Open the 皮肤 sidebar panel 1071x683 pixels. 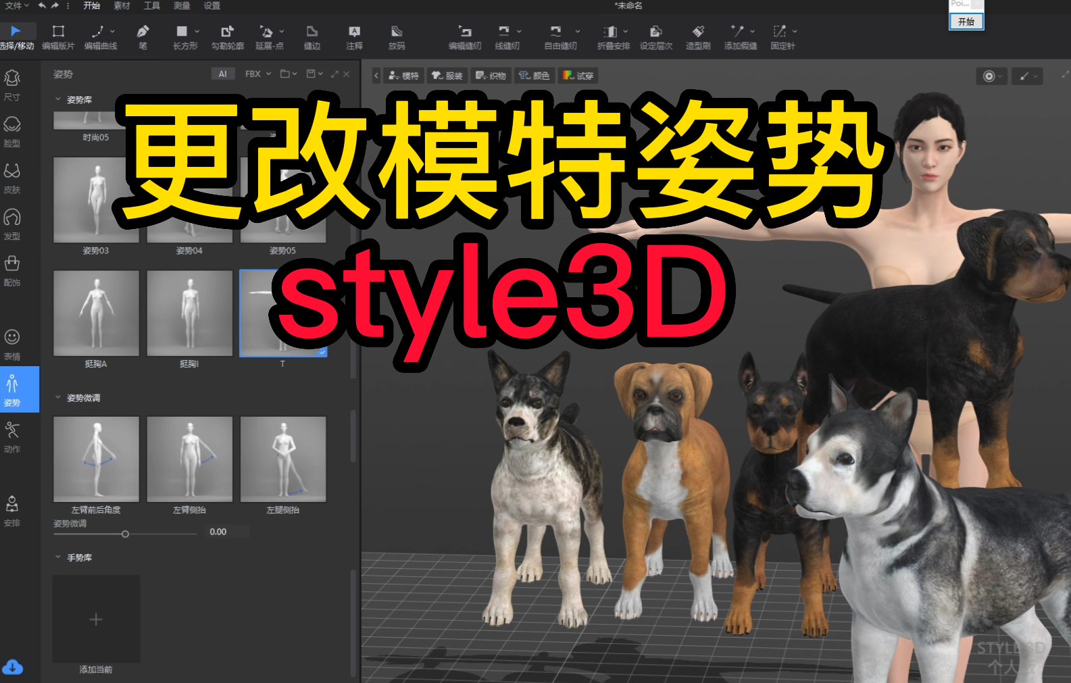[12, 178]
